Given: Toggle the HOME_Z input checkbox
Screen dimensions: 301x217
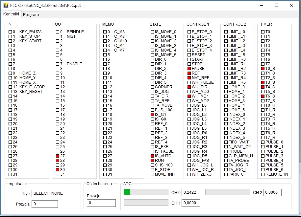Looking at the screenshot, I should 10,73.
